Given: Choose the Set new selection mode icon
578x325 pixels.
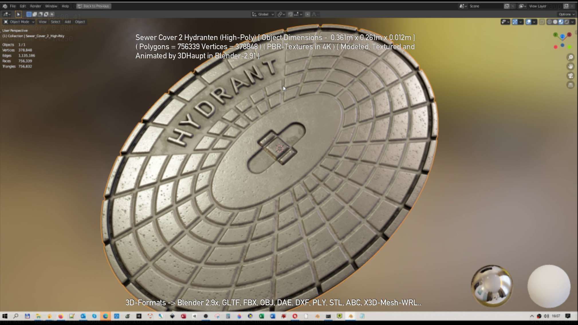Looking at the screenshot, I should click(x=29, y=14).
